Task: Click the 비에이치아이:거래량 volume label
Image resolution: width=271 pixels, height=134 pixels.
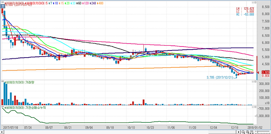Action: point(20,82)
